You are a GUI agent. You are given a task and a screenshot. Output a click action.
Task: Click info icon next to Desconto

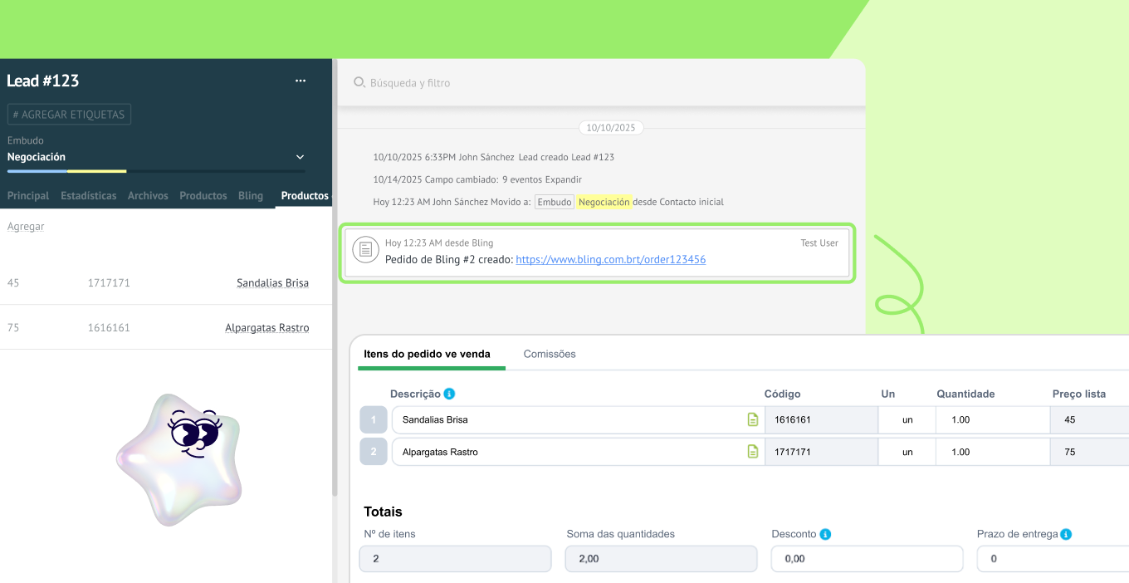[825, 534]
